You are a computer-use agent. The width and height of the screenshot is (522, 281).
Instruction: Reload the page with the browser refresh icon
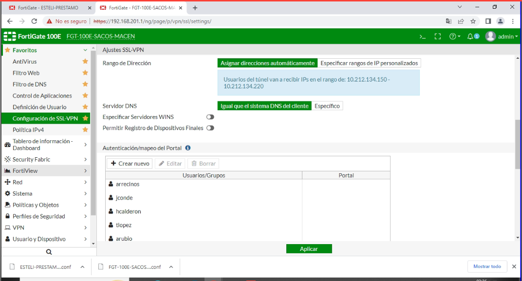click(x=34, y=21)
